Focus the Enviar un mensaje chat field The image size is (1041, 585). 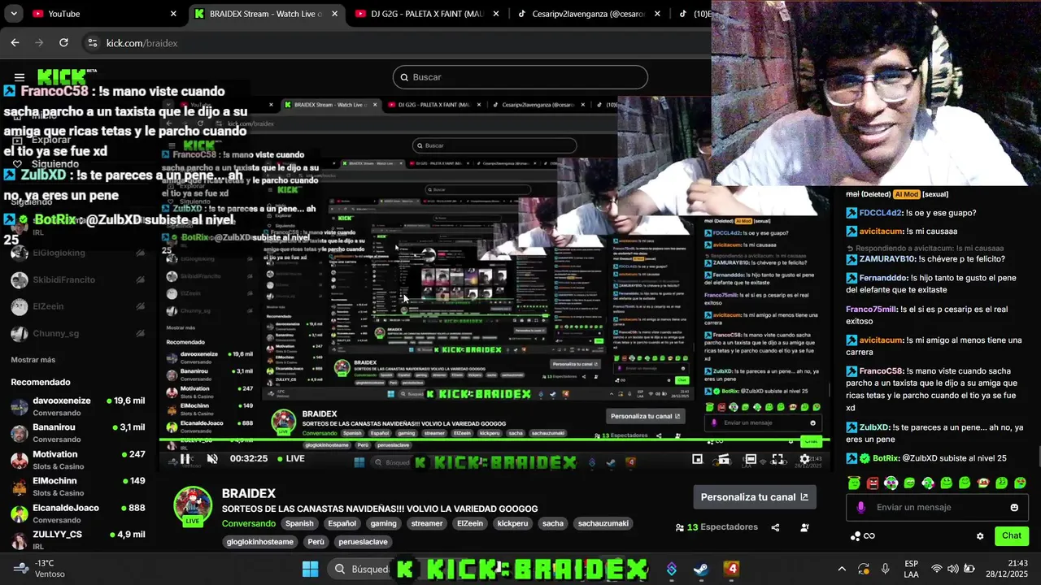pyautogui.click(x=937, y=508)
